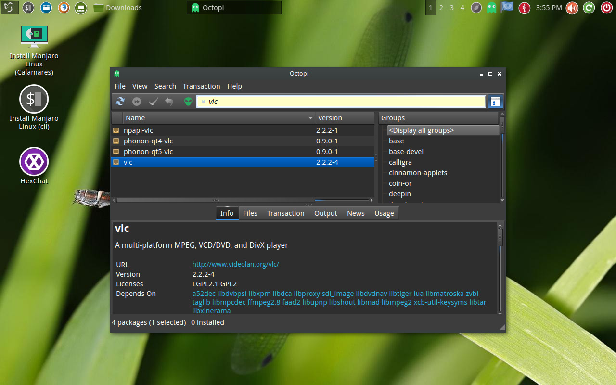Click the Octopi ghost tray icon

[x=491, y=8]
